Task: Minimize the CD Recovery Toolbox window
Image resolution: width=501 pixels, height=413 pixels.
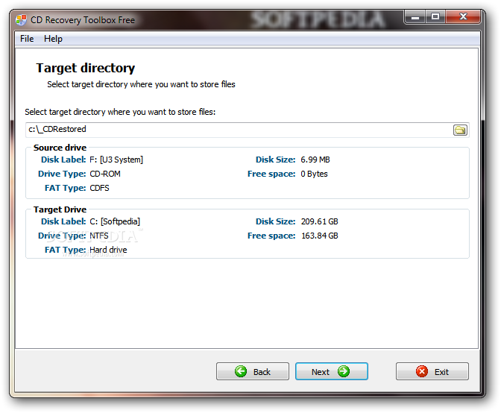Action: (x=415, y=17)
